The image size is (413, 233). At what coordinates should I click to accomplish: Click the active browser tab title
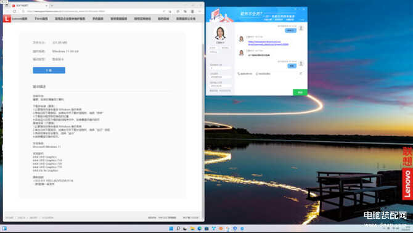(22, 6)
